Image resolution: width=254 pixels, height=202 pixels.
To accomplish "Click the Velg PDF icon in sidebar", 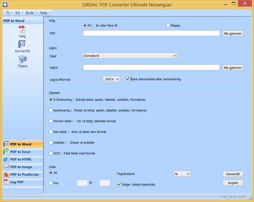I will (x=22, y=30).
